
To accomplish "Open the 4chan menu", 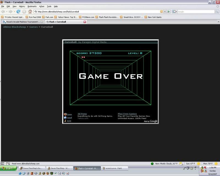I will tap(41, 6).
